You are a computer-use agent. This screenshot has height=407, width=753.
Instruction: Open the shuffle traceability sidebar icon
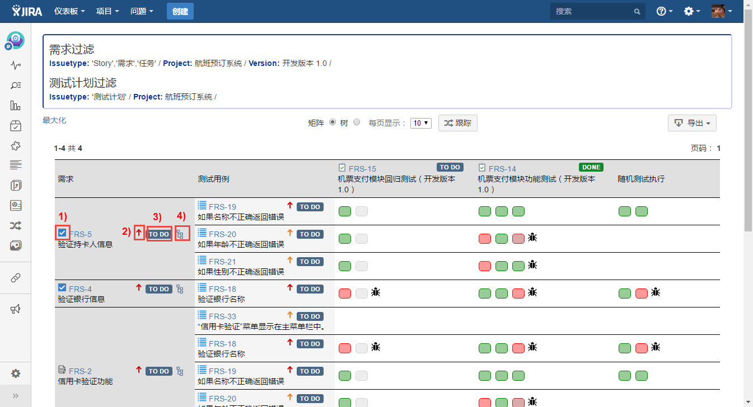[x=16, y=225]
